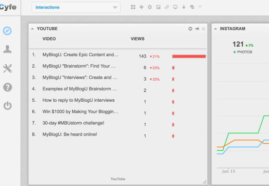Click the Jun 15 axis label
This screenshot has height=186, width=269.
coord(228,171)
